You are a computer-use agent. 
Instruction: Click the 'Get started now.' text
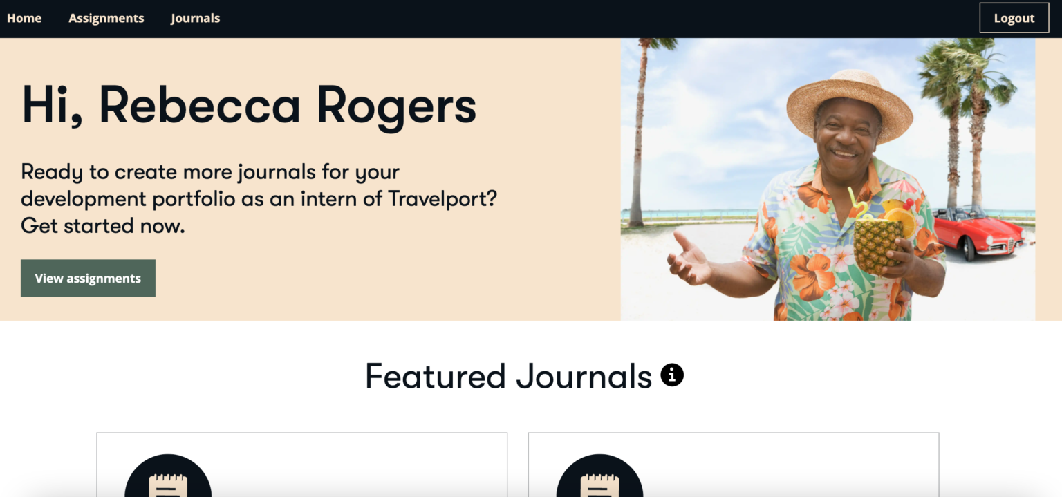pos(103,226)
